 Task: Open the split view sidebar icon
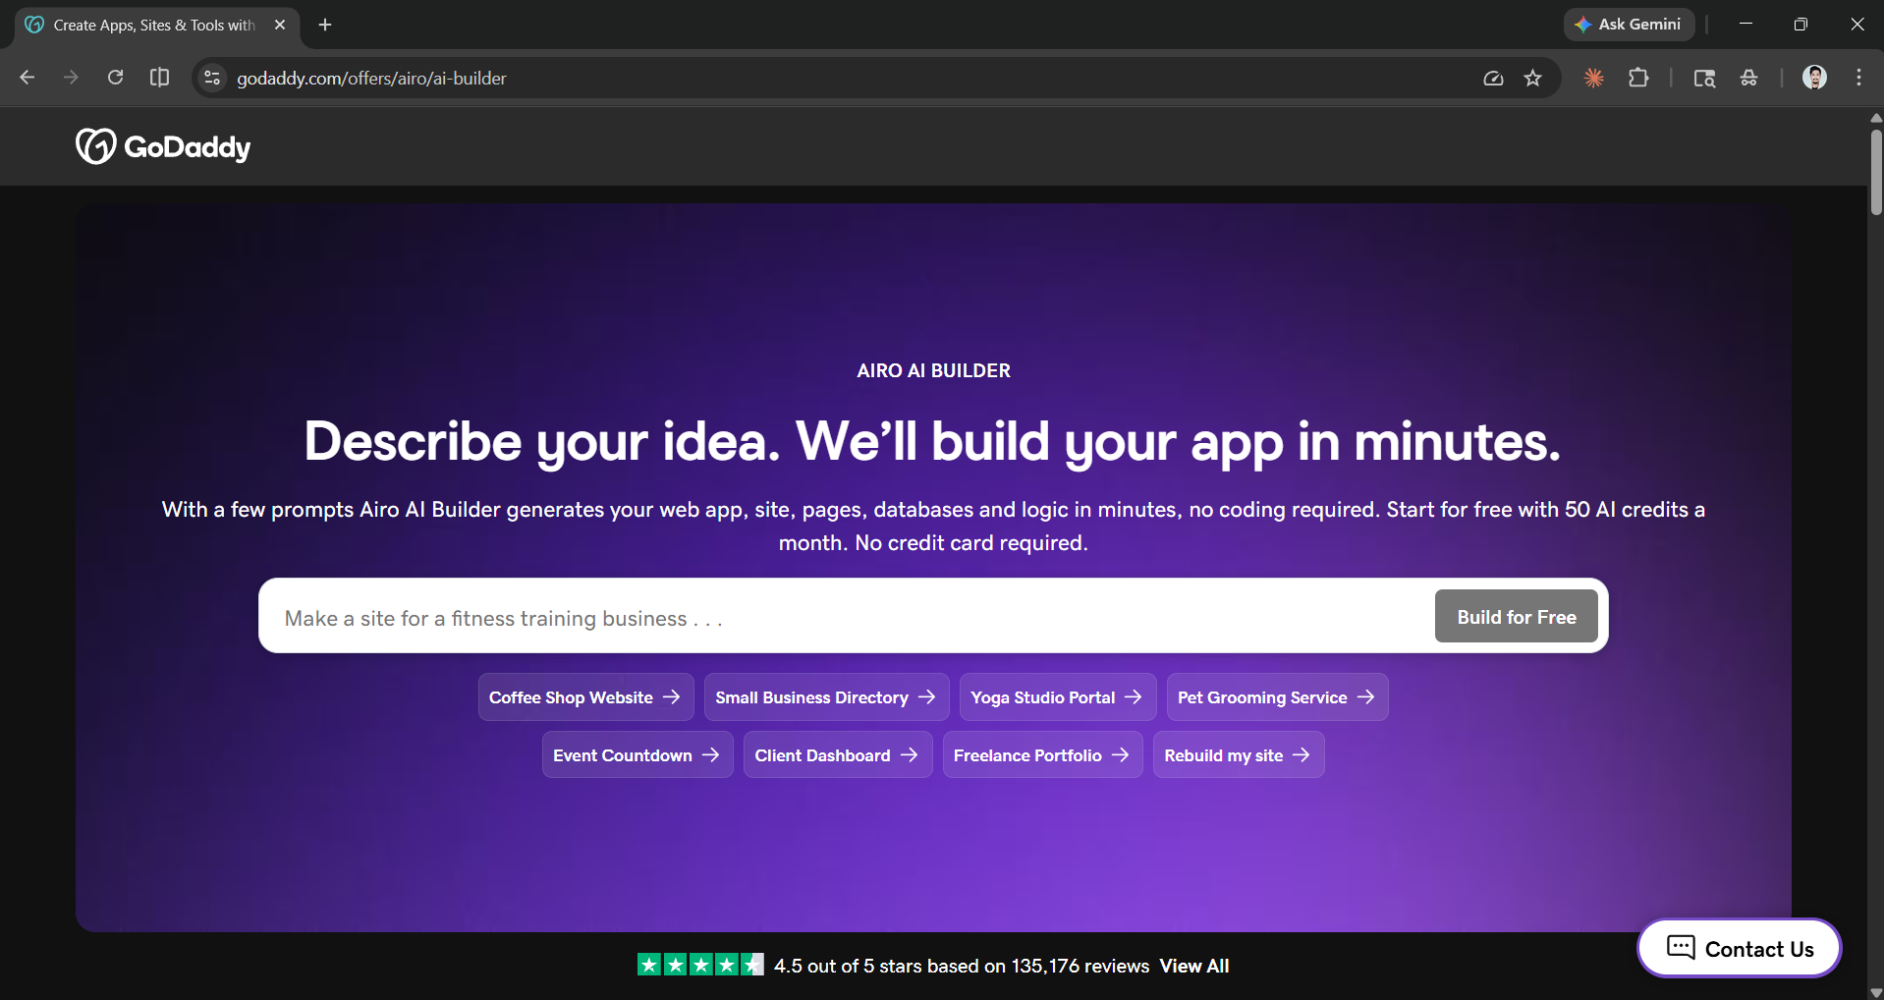159,78
